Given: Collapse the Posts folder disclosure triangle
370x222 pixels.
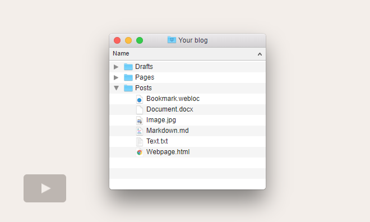Looking at the screenshot, I should point(116,88).
